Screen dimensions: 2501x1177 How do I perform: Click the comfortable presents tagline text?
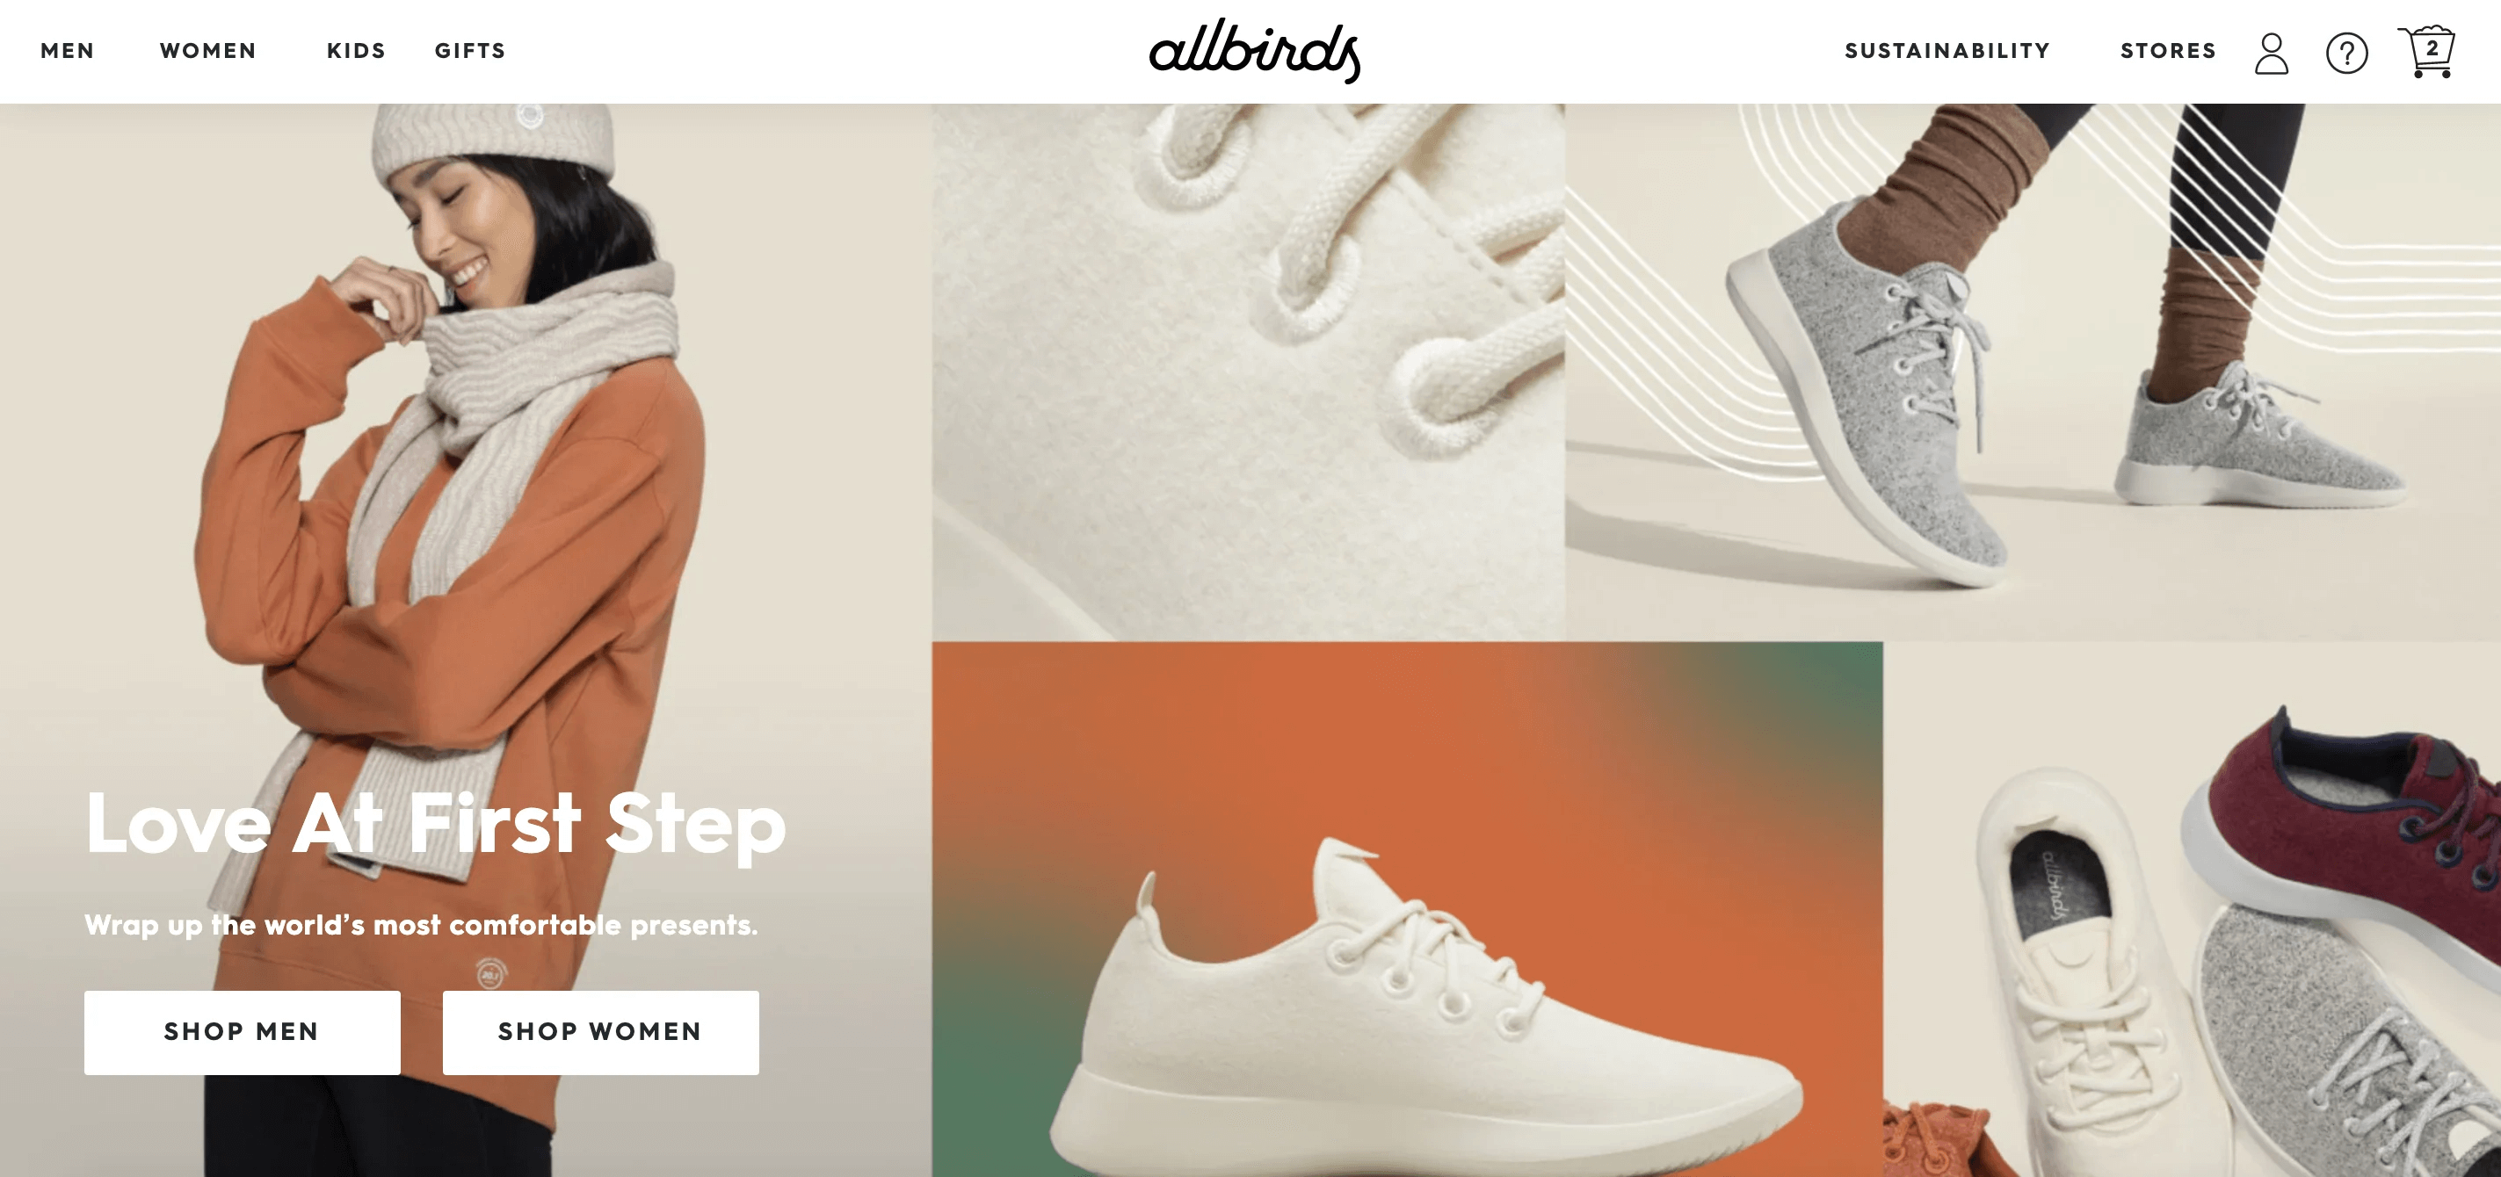pos(421,925)
